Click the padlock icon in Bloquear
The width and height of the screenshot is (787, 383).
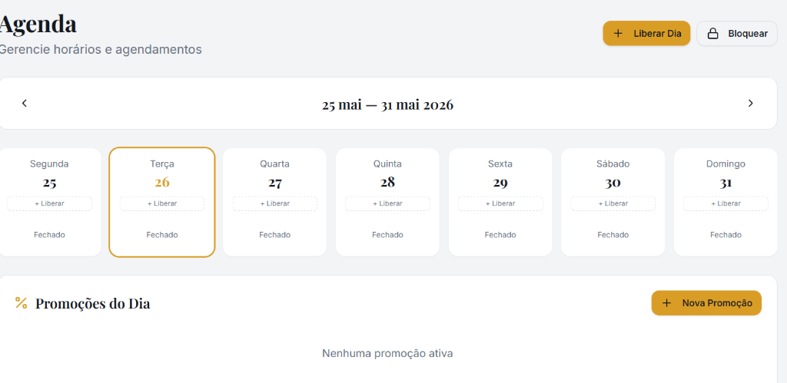(712, 34)
